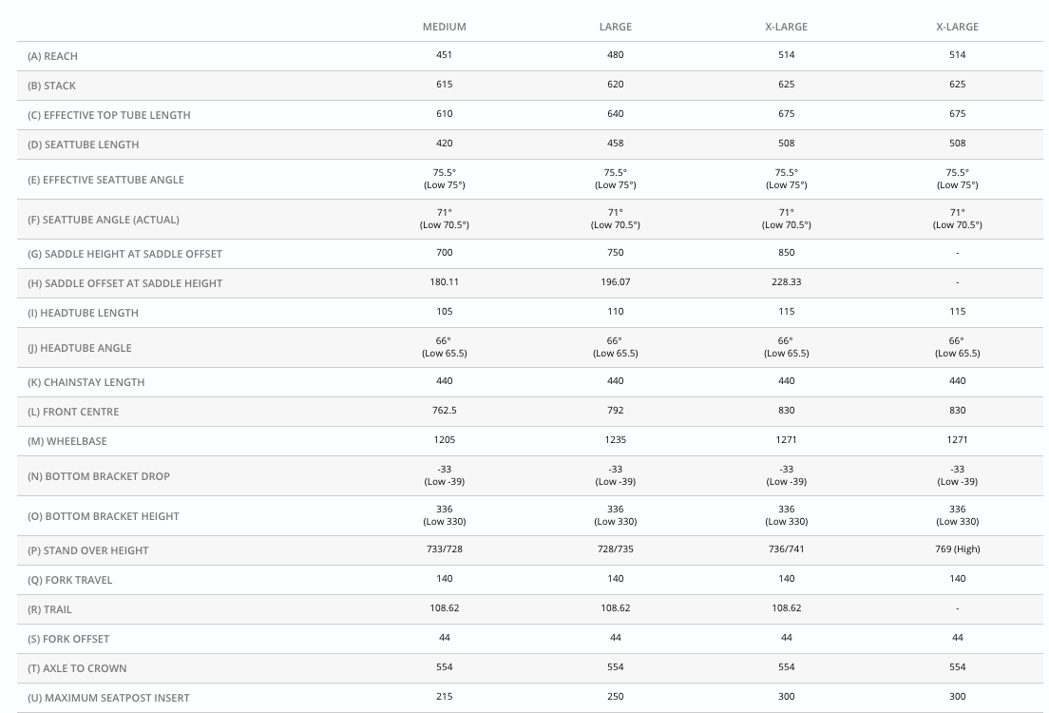Click the LARGE column header
This screenshot has width=1049, height=713.
tap(616, 27)
